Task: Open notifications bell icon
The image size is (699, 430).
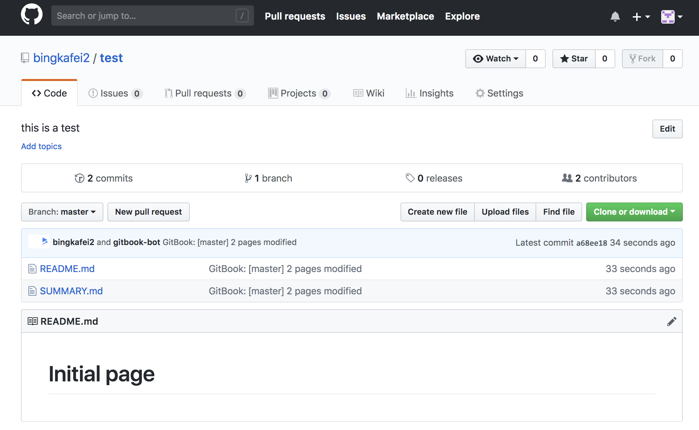Action: click(x=615, y=16)
